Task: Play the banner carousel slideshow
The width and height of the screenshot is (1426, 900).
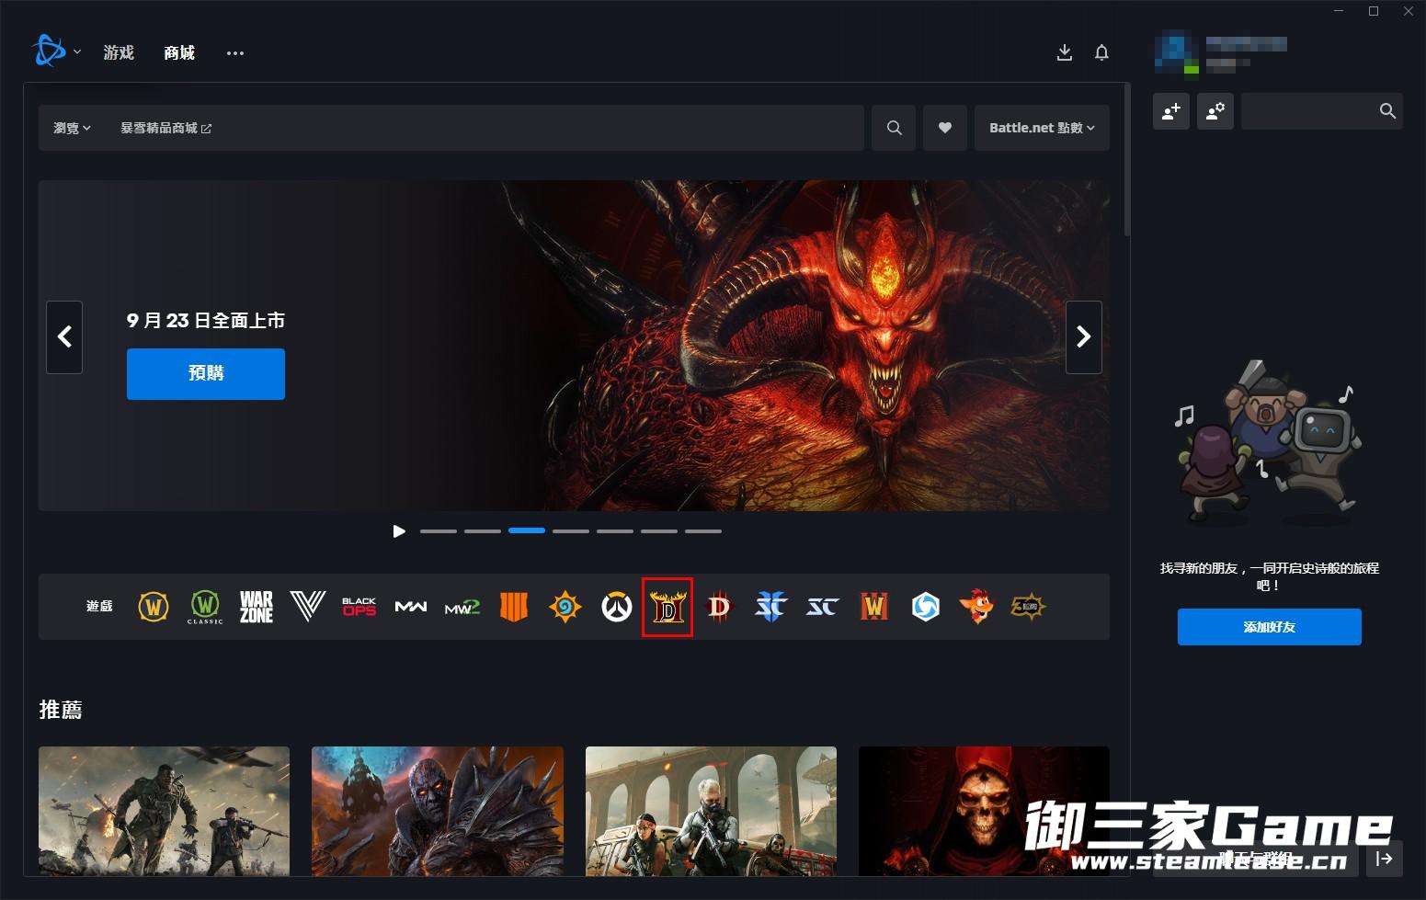Action: tap(399, 531)
